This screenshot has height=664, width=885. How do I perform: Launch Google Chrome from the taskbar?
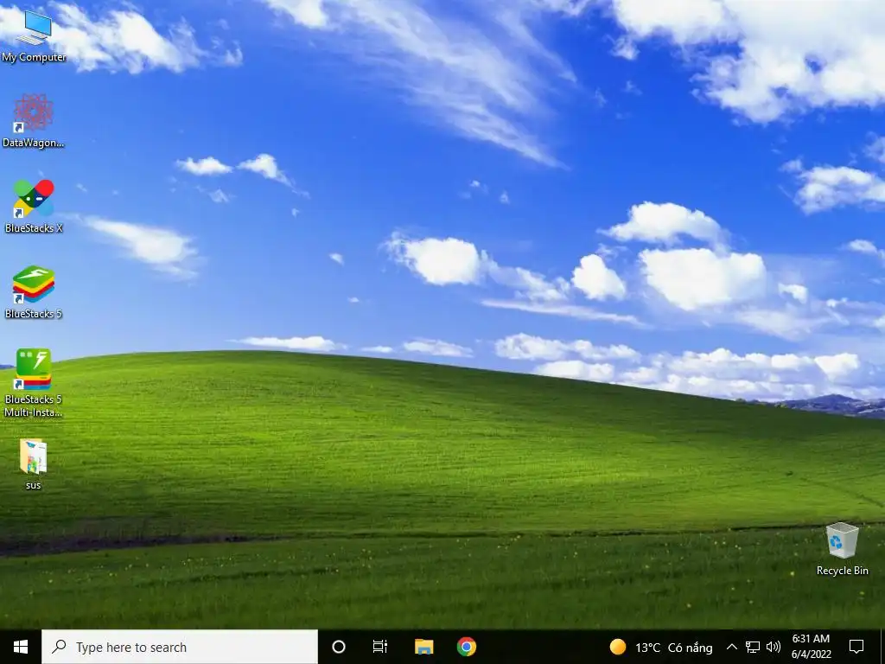[x=467, y=647]
